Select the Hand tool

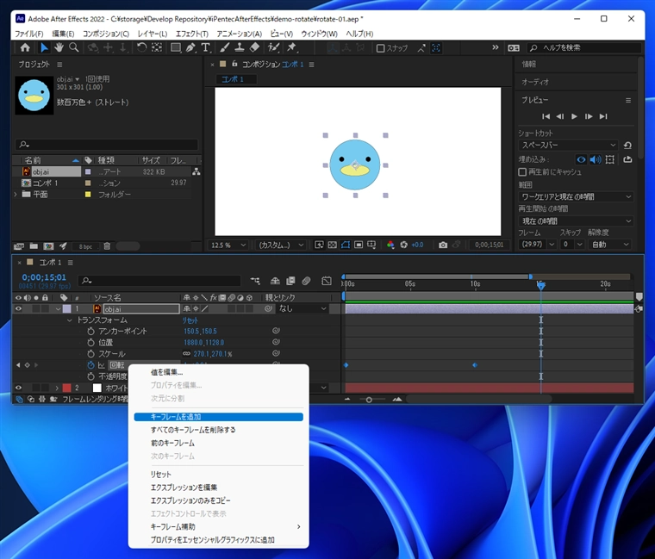[x=59, y=48]
